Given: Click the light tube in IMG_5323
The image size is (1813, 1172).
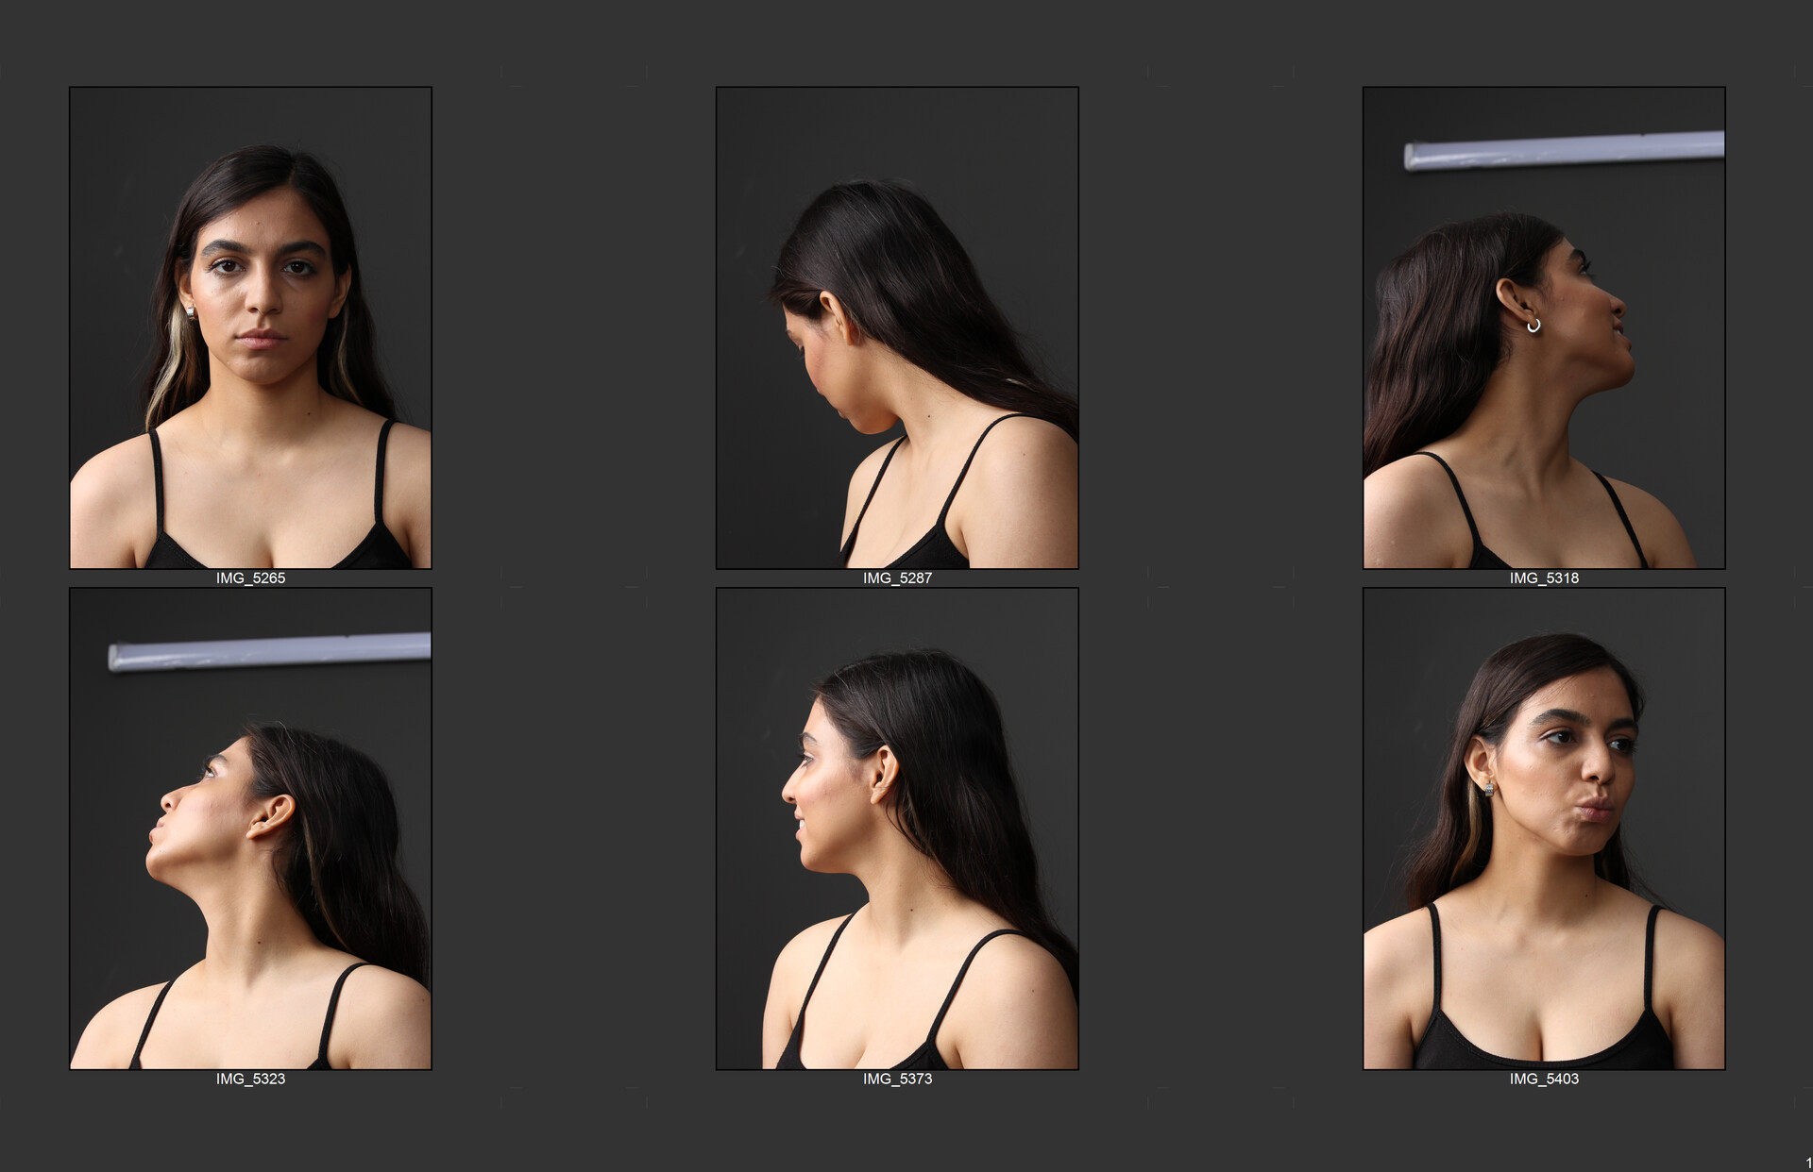Looking at the screenshot, I should click(269, 651).
